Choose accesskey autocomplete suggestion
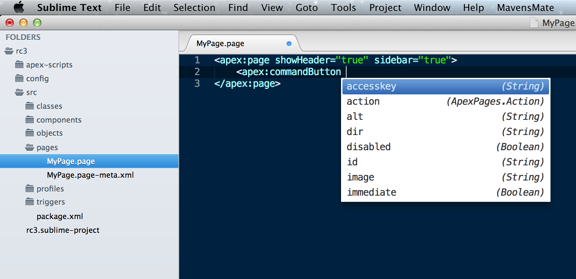Image resolution: width=576 pixels, height=279 pixels. [445, 86]
